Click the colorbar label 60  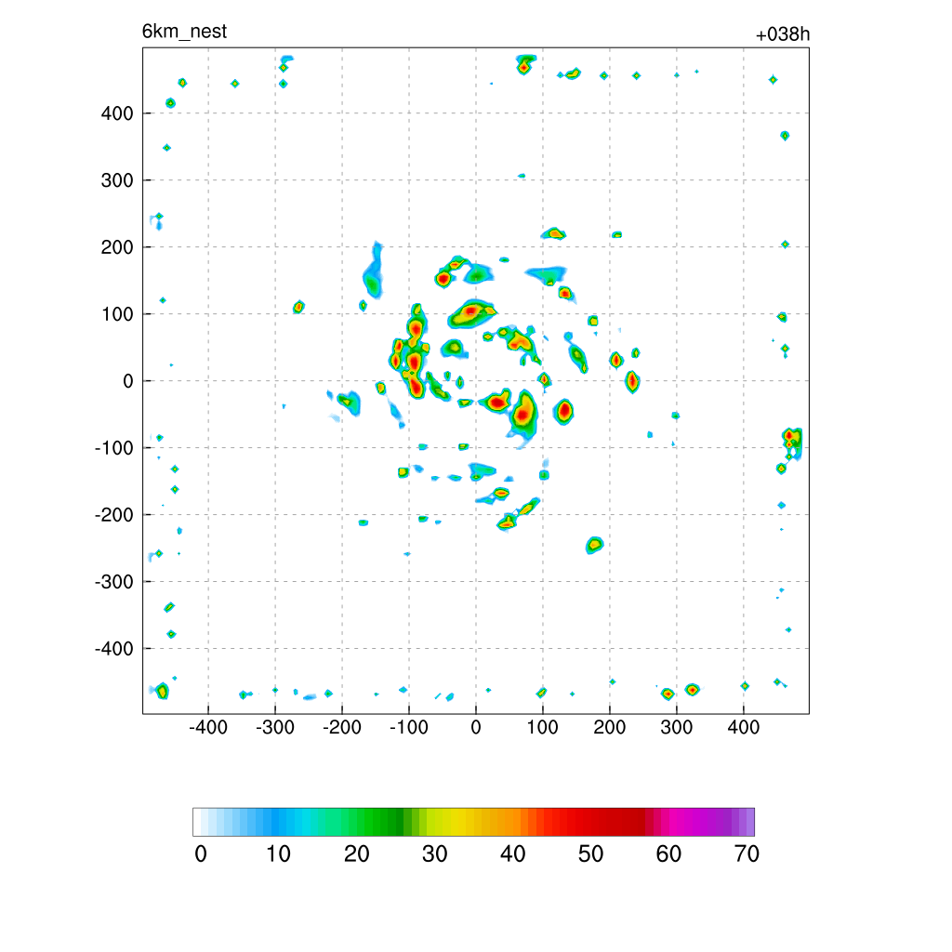668,853
